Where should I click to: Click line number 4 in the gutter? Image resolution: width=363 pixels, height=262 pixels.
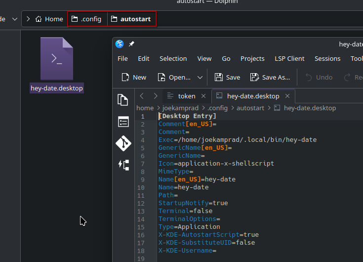pos(142,140)
